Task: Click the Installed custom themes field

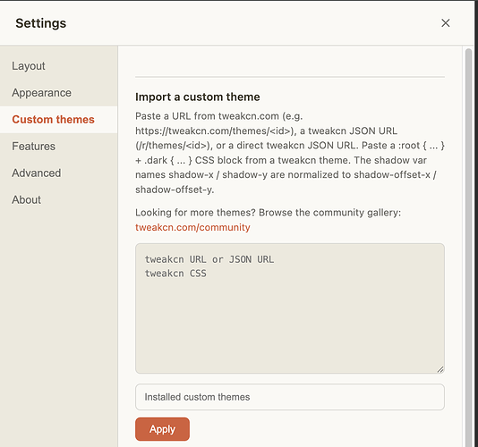Action: [x=290, y=397]
